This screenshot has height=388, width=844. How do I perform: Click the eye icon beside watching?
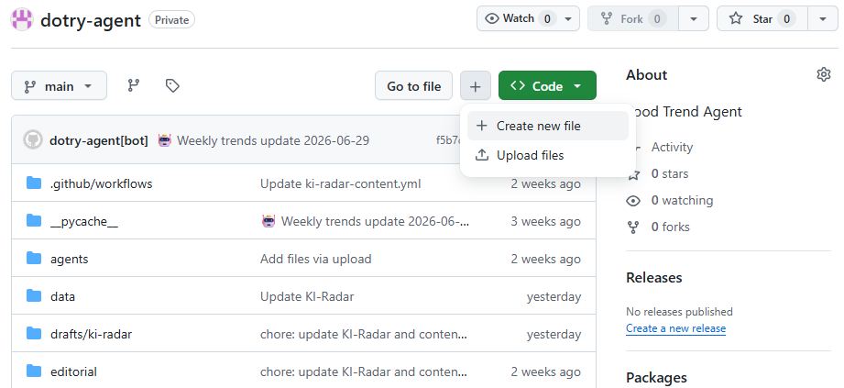coord(633,201)
